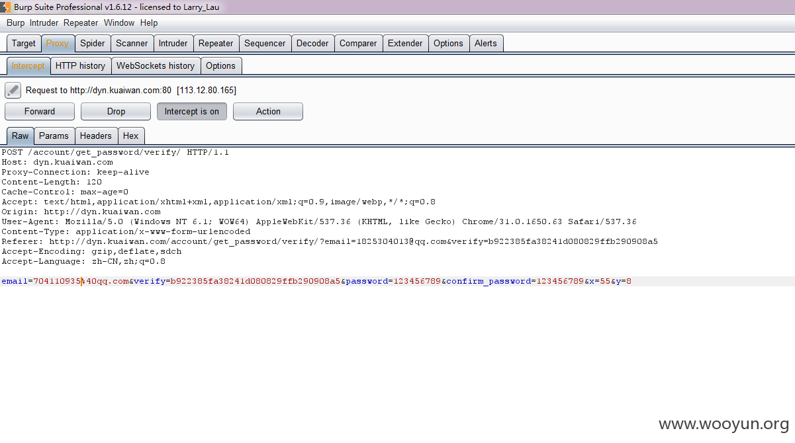
Task: Open the Burp menu
Action: point(16,22)
